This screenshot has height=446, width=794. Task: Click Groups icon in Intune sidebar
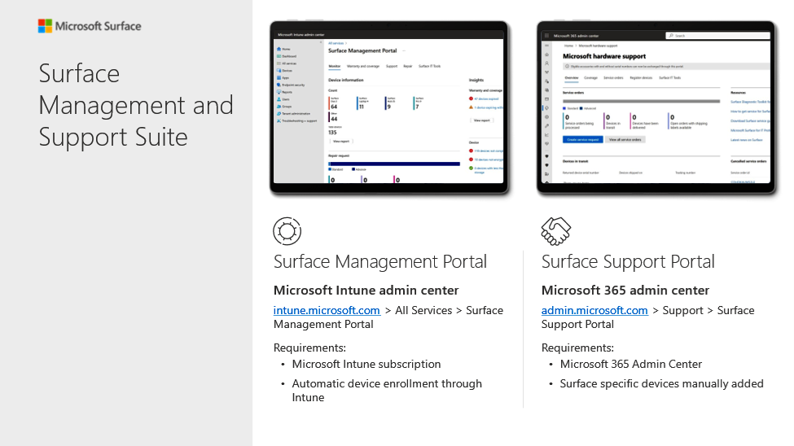pos(279,106)
